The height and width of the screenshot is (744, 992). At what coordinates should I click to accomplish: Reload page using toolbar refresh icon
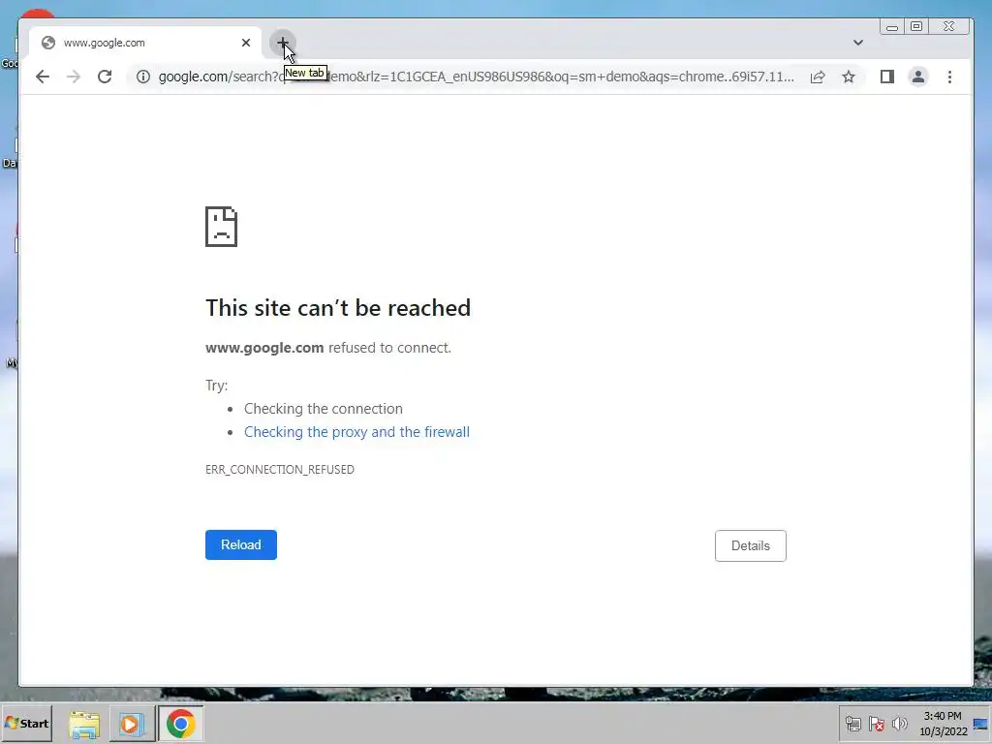click(105, 77)
